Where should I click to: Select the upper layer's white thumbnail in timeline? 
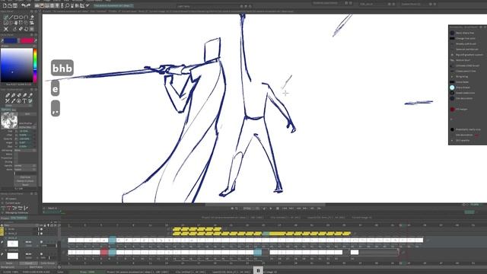(x=13, y=244)
